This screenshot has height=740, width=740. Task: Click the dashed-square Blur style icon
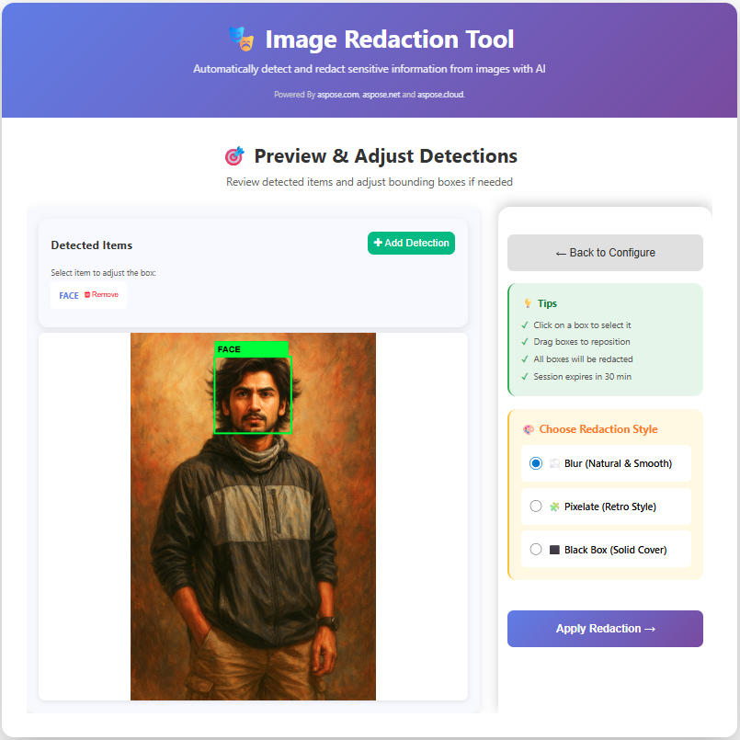tap(554, 463)
